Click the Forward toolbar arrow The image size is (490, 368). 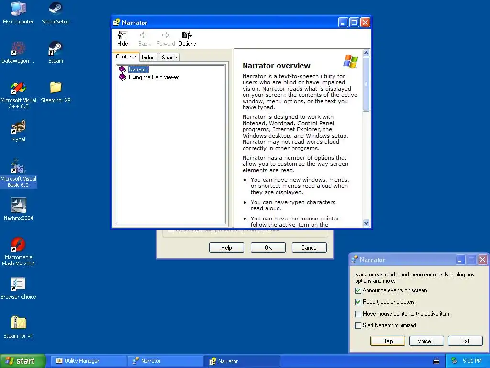(166, 38)
